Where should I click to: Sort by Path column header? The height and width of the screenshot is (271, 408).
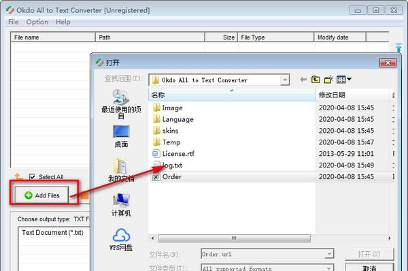[x=150, y=37]
